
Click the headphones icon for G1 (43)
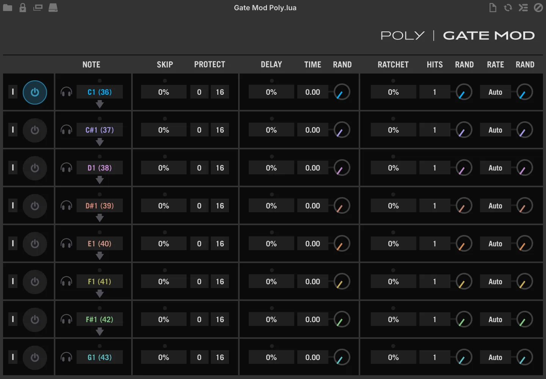(66, 357)
